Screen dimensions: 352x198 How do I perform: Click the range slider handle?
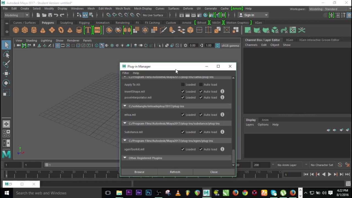[x=47, y=165]
